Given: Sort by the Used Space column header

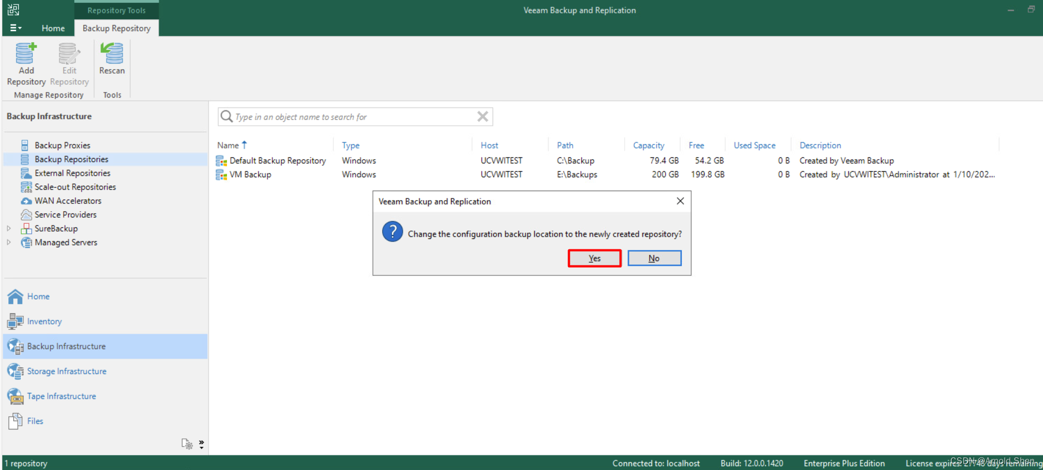Looking at the screenshot, I should pos(755,145).
